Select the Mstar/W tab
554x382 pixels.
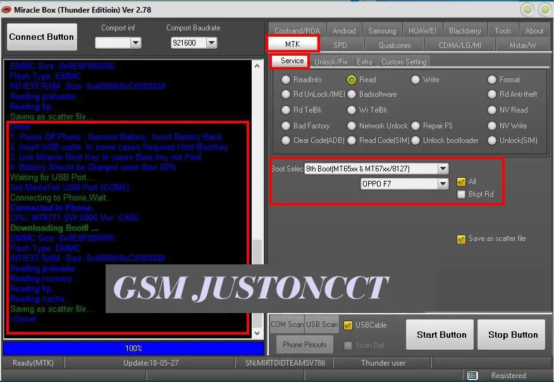pos(522,46)
